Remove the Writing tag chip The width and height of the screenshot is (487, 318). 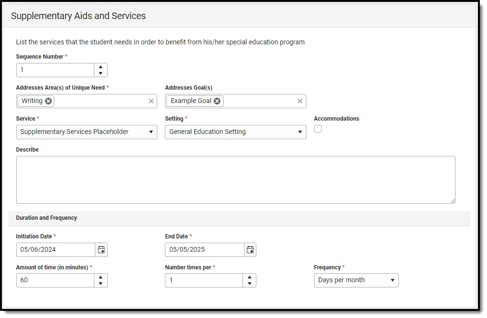coord(49,101)
